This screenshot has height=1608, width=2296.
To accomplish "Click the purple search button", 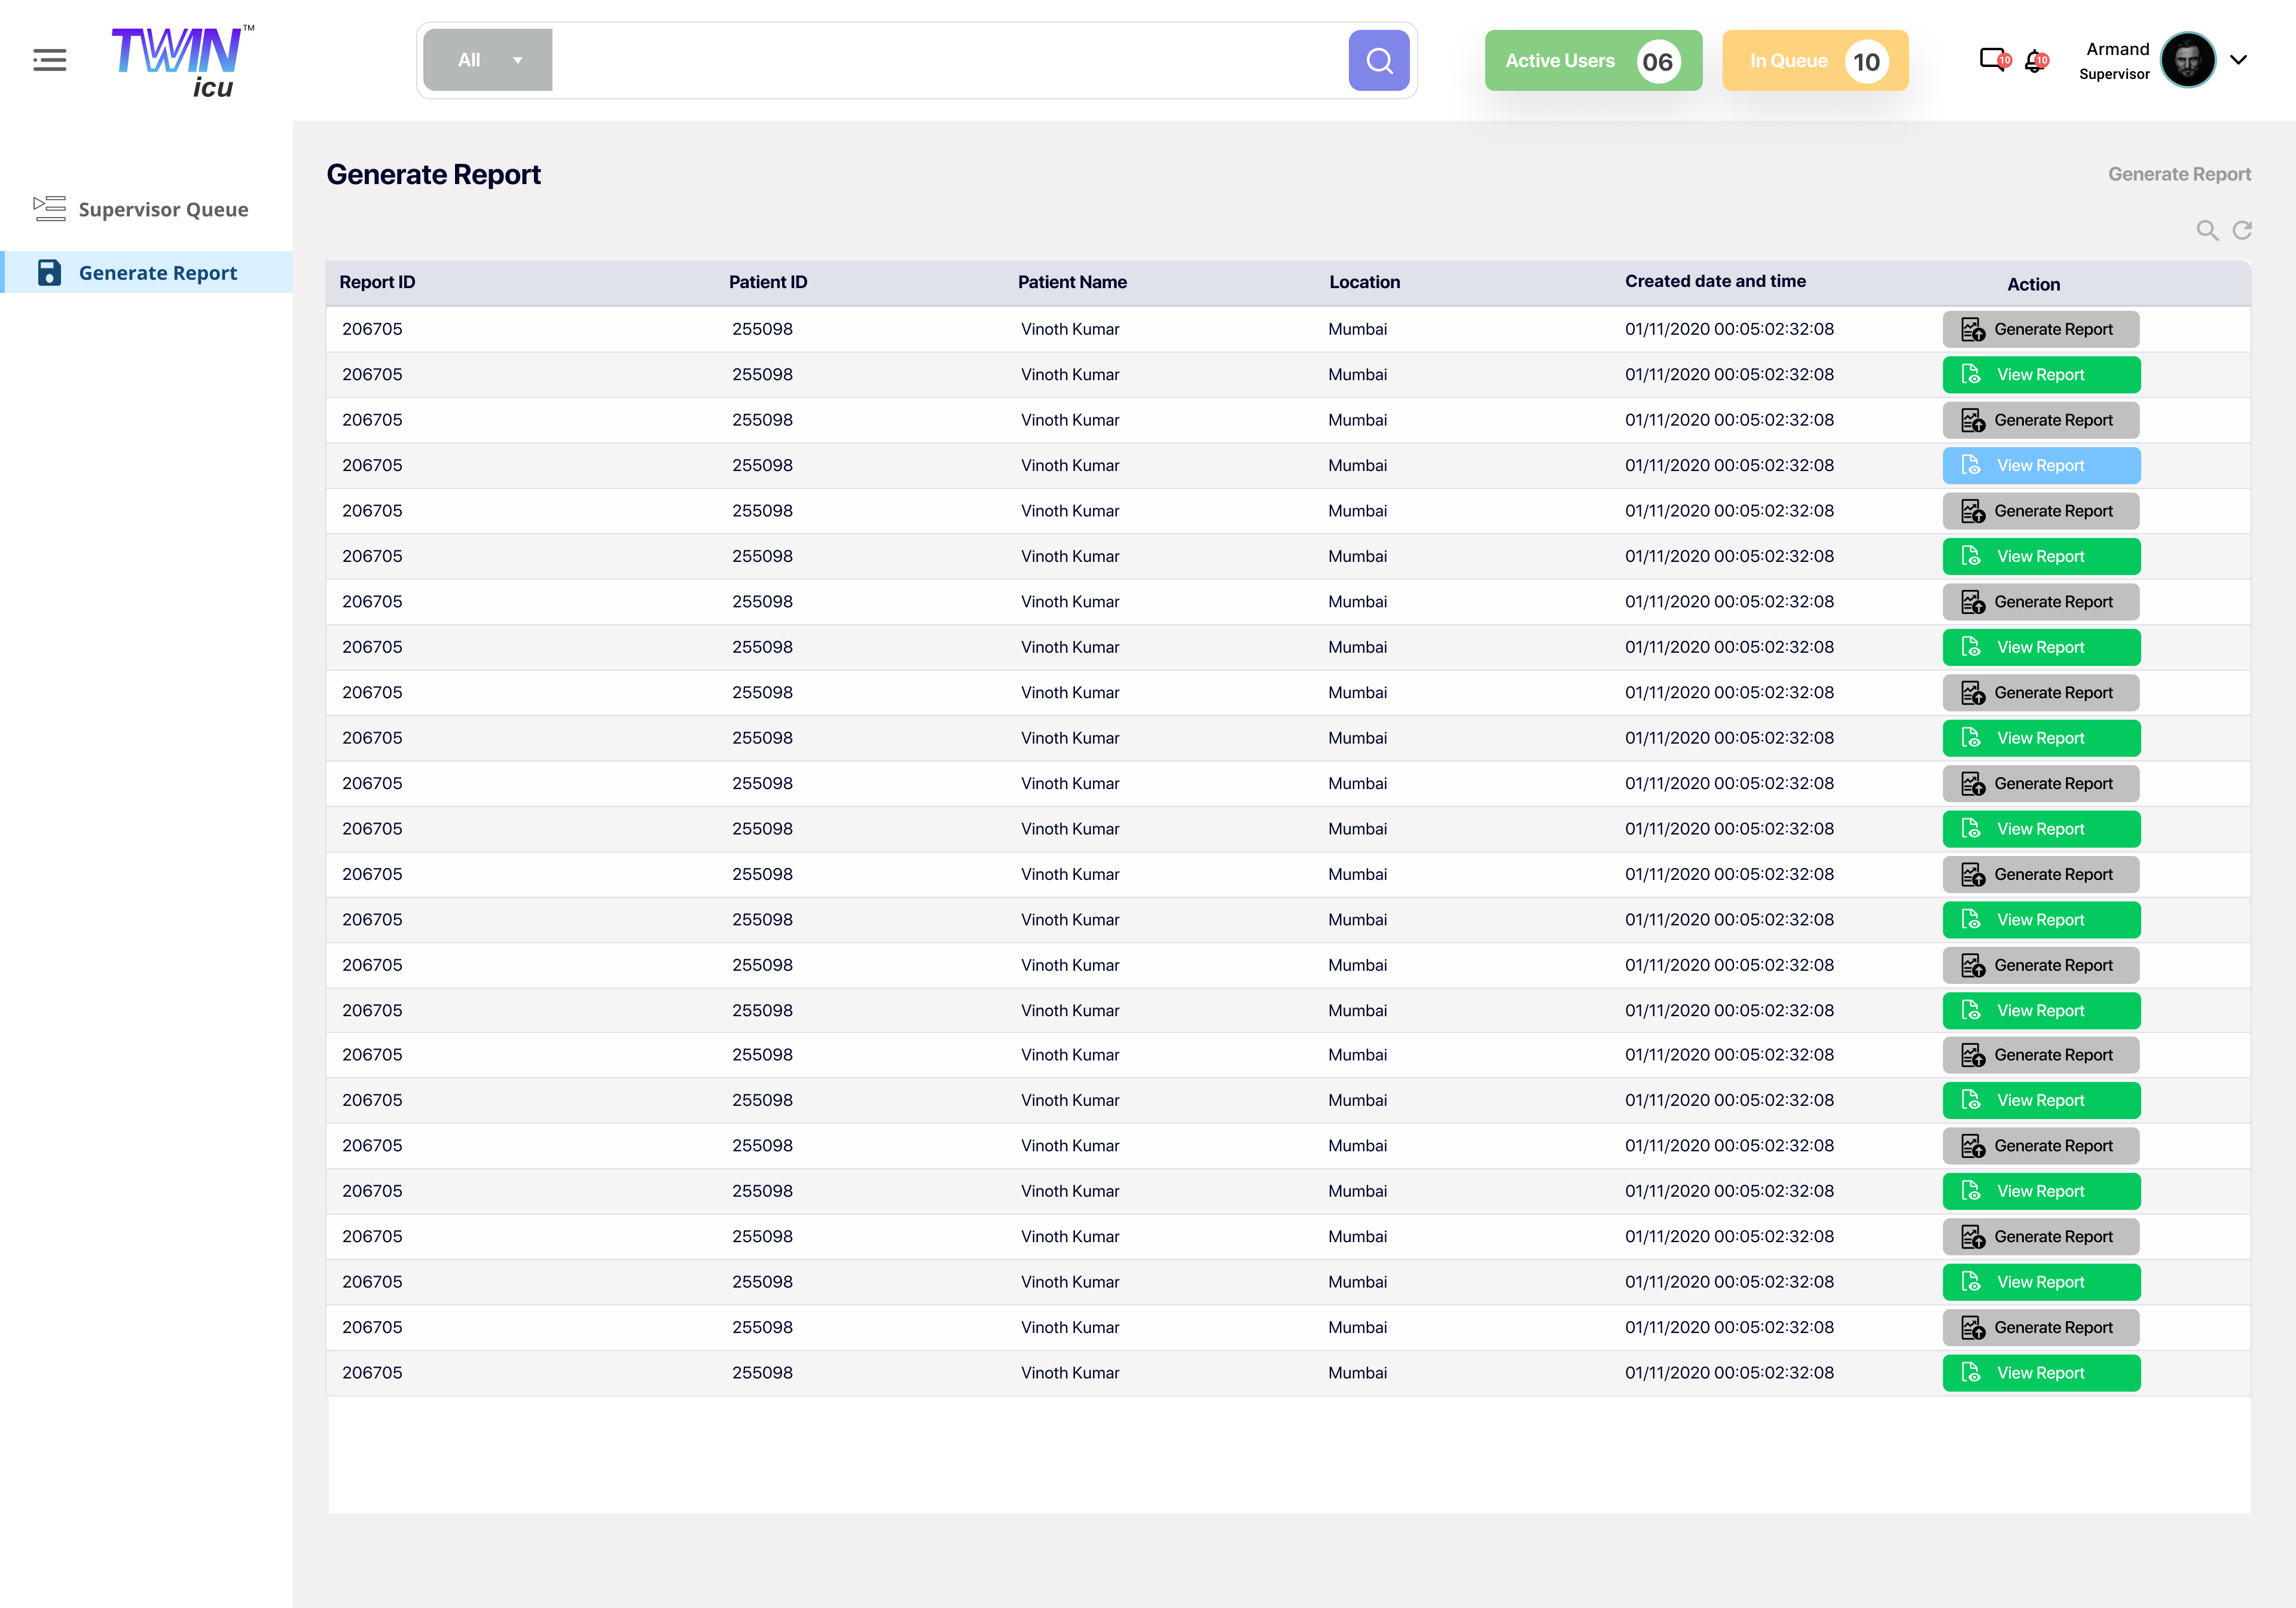I will point(1378,61).
